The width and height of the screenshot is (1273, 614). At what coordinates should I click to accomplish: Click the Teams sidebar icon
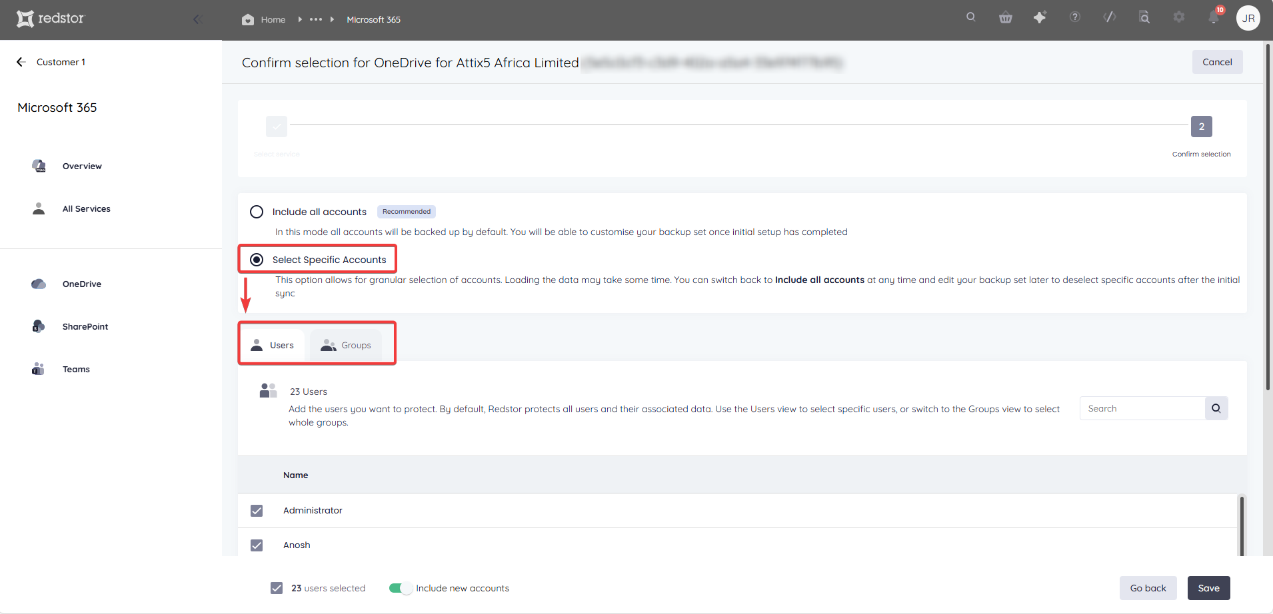coord(38,369)
